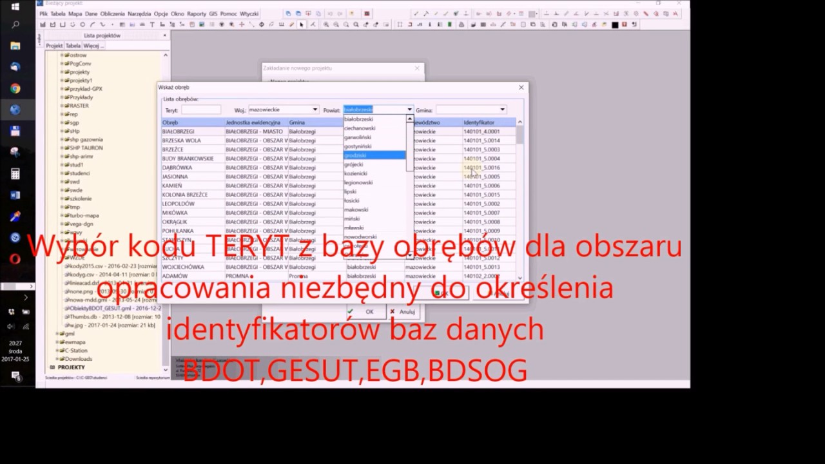Click the crosshair move icon in the toolbar

click(242, 24)
